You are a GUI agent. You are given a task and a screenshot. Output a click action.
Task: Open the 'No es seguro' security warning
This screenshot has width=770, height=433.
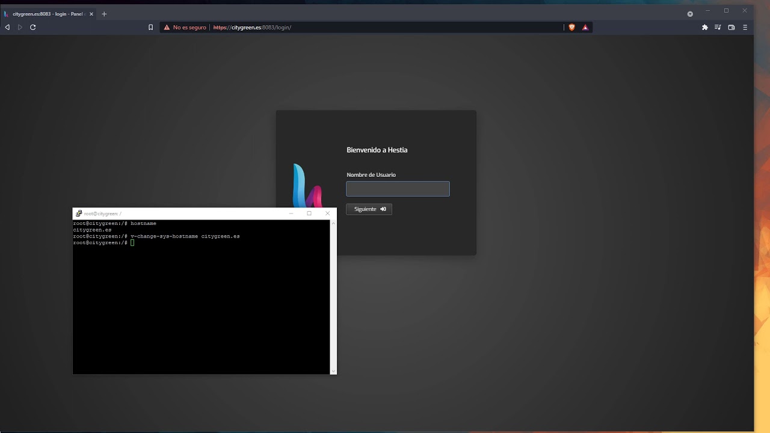pos(185,27)
